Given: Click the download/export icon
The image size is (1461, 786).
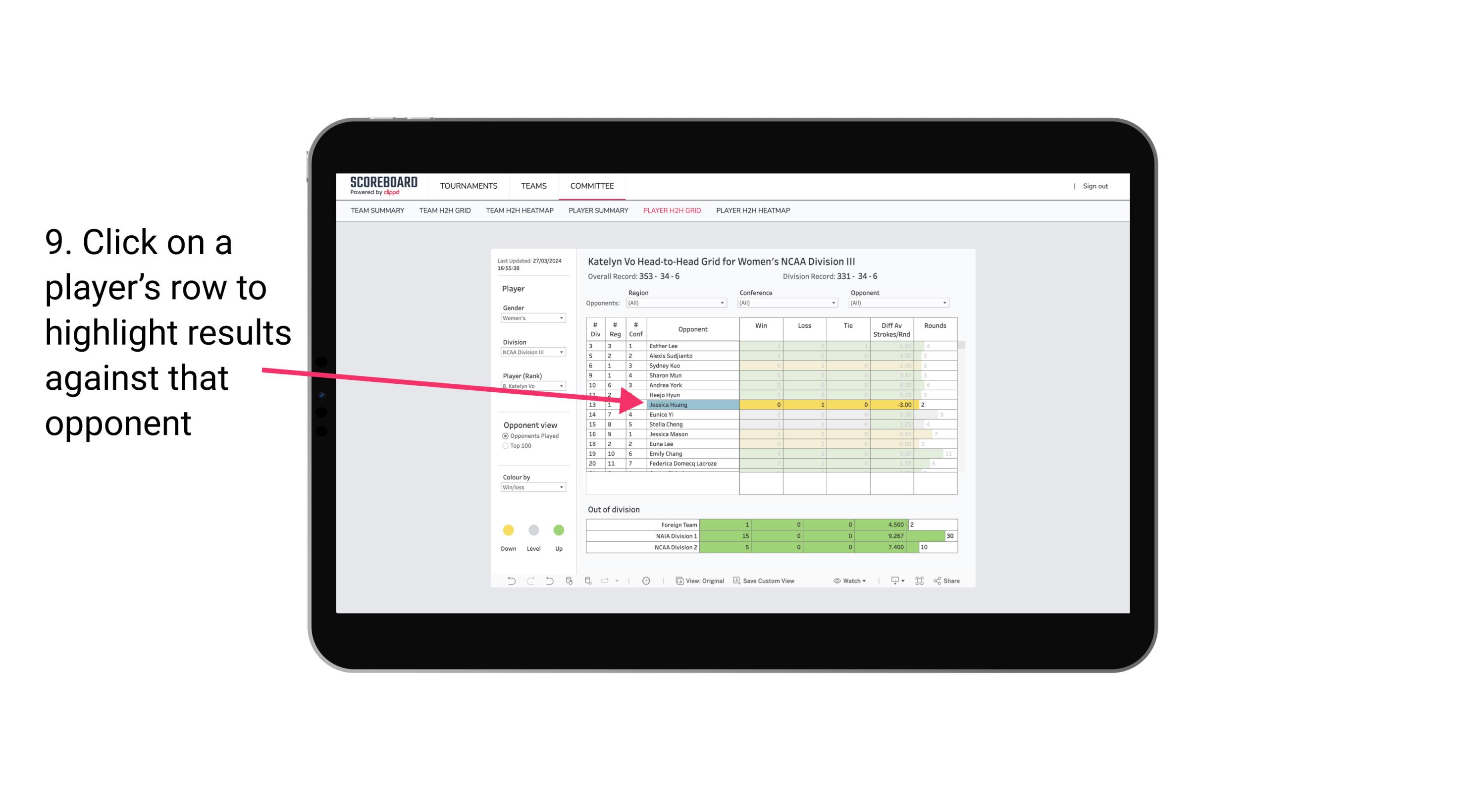Looking at the screenshot, I should click(x=893, y=582).
